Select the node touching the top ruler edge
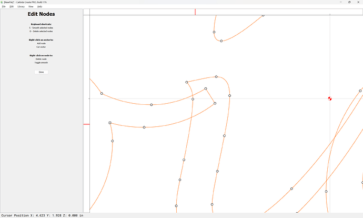Image resolution: width=363 pixels, height=218 pixels. pos(263,15)
